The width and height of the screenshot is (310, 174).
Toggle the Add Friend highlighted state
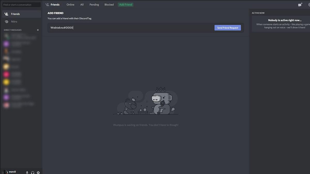(125, 4)
